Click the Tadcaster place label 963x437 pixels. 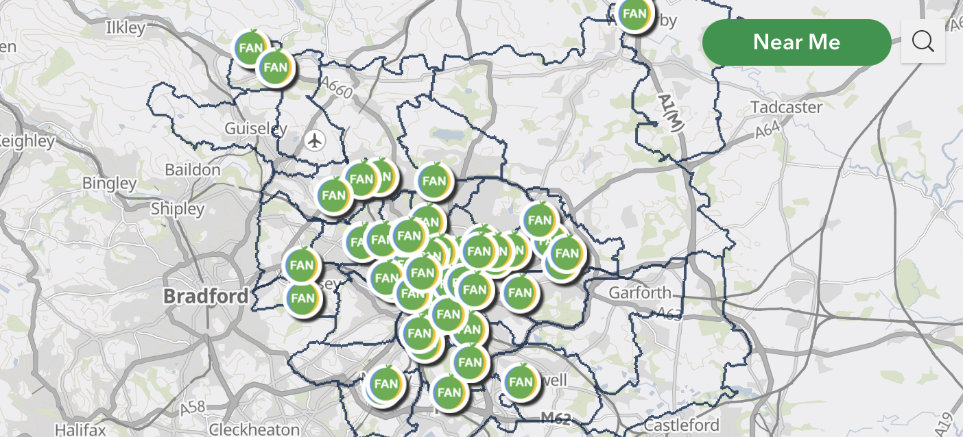(787, 108)
